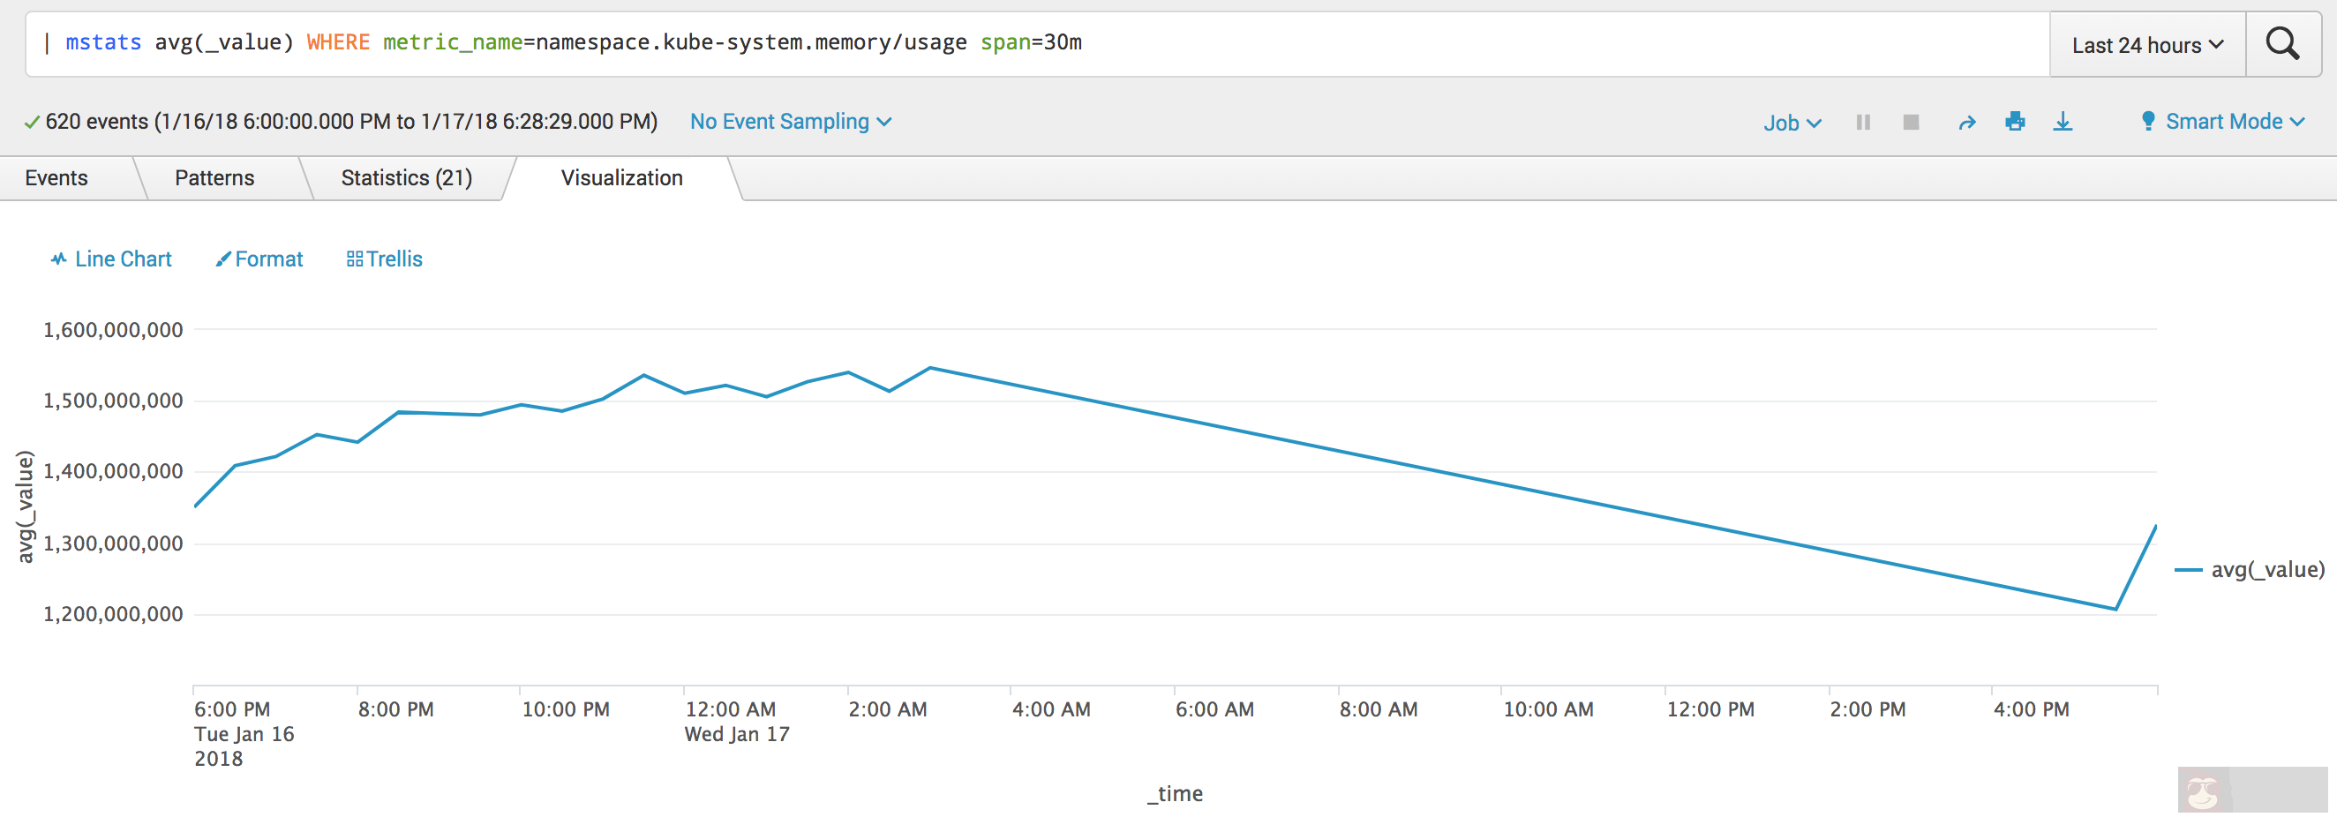Stop the search job
This screenshot has width=2337, height=817.
[1911, 121]
